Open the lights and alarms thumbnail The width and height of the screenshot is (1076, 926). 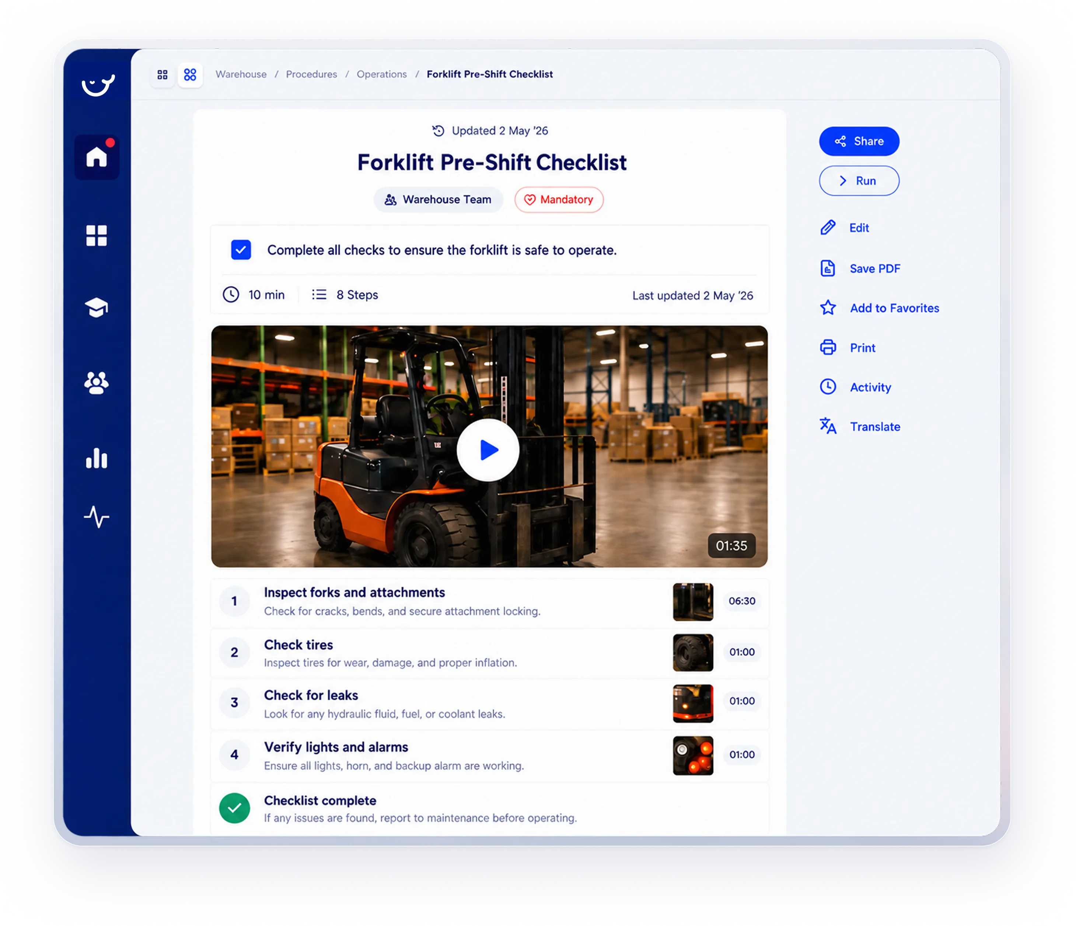click(693, 755)
